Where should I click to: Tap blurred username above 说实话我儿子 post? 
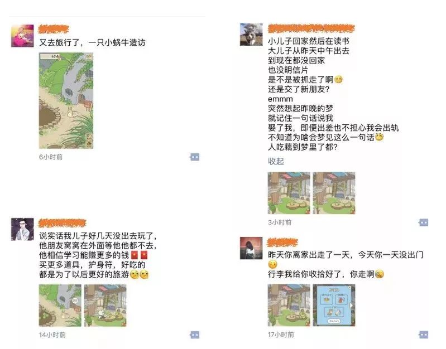63,223
